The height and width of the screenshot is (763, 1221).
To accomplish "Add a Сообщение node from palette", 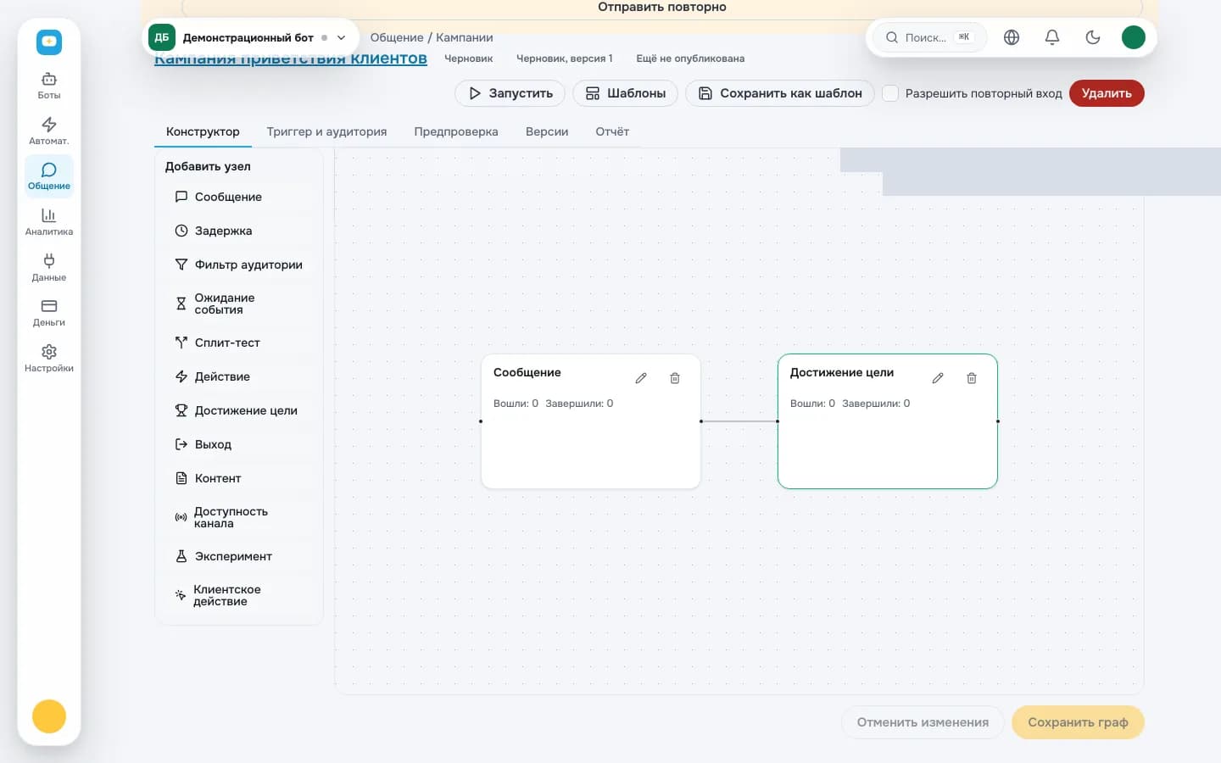I will tap(238, 197).
